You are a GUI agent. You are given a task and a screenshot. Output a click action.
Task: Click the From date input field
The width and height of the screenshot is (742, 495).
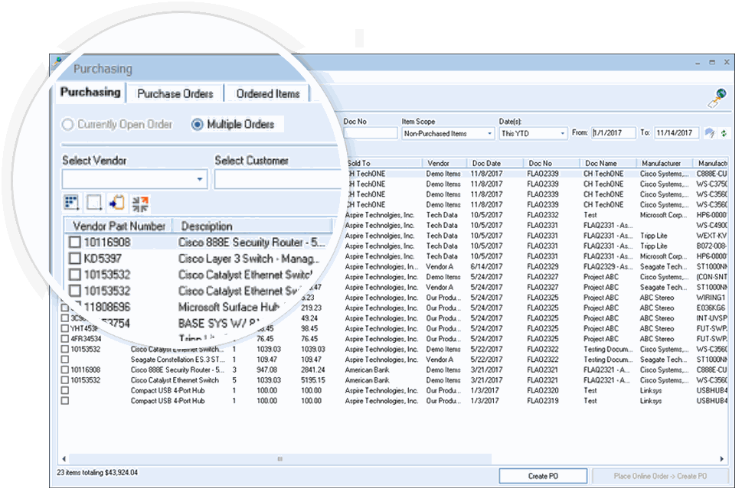613,133
